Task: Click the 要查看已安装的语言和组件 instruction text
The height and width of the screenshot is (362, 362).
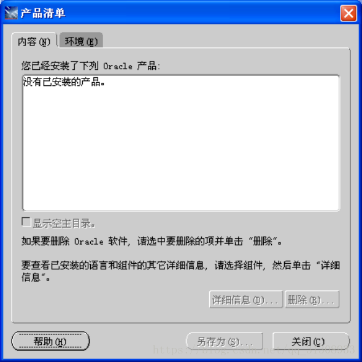Action: (180, 271)
